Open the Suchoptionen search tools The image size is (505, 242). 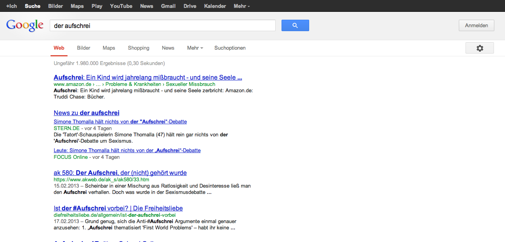pyautogui.click(x=230, y=48)
